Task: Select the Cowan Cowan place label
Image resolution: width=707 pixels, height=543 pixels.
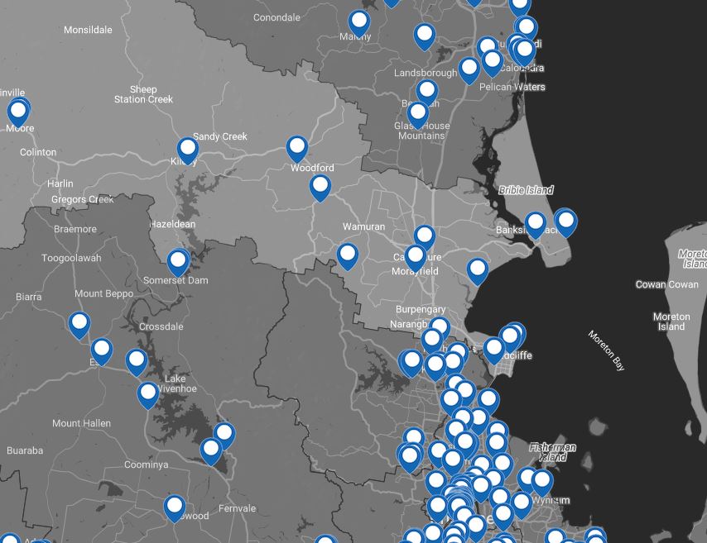Action: (x=667, y=284)
